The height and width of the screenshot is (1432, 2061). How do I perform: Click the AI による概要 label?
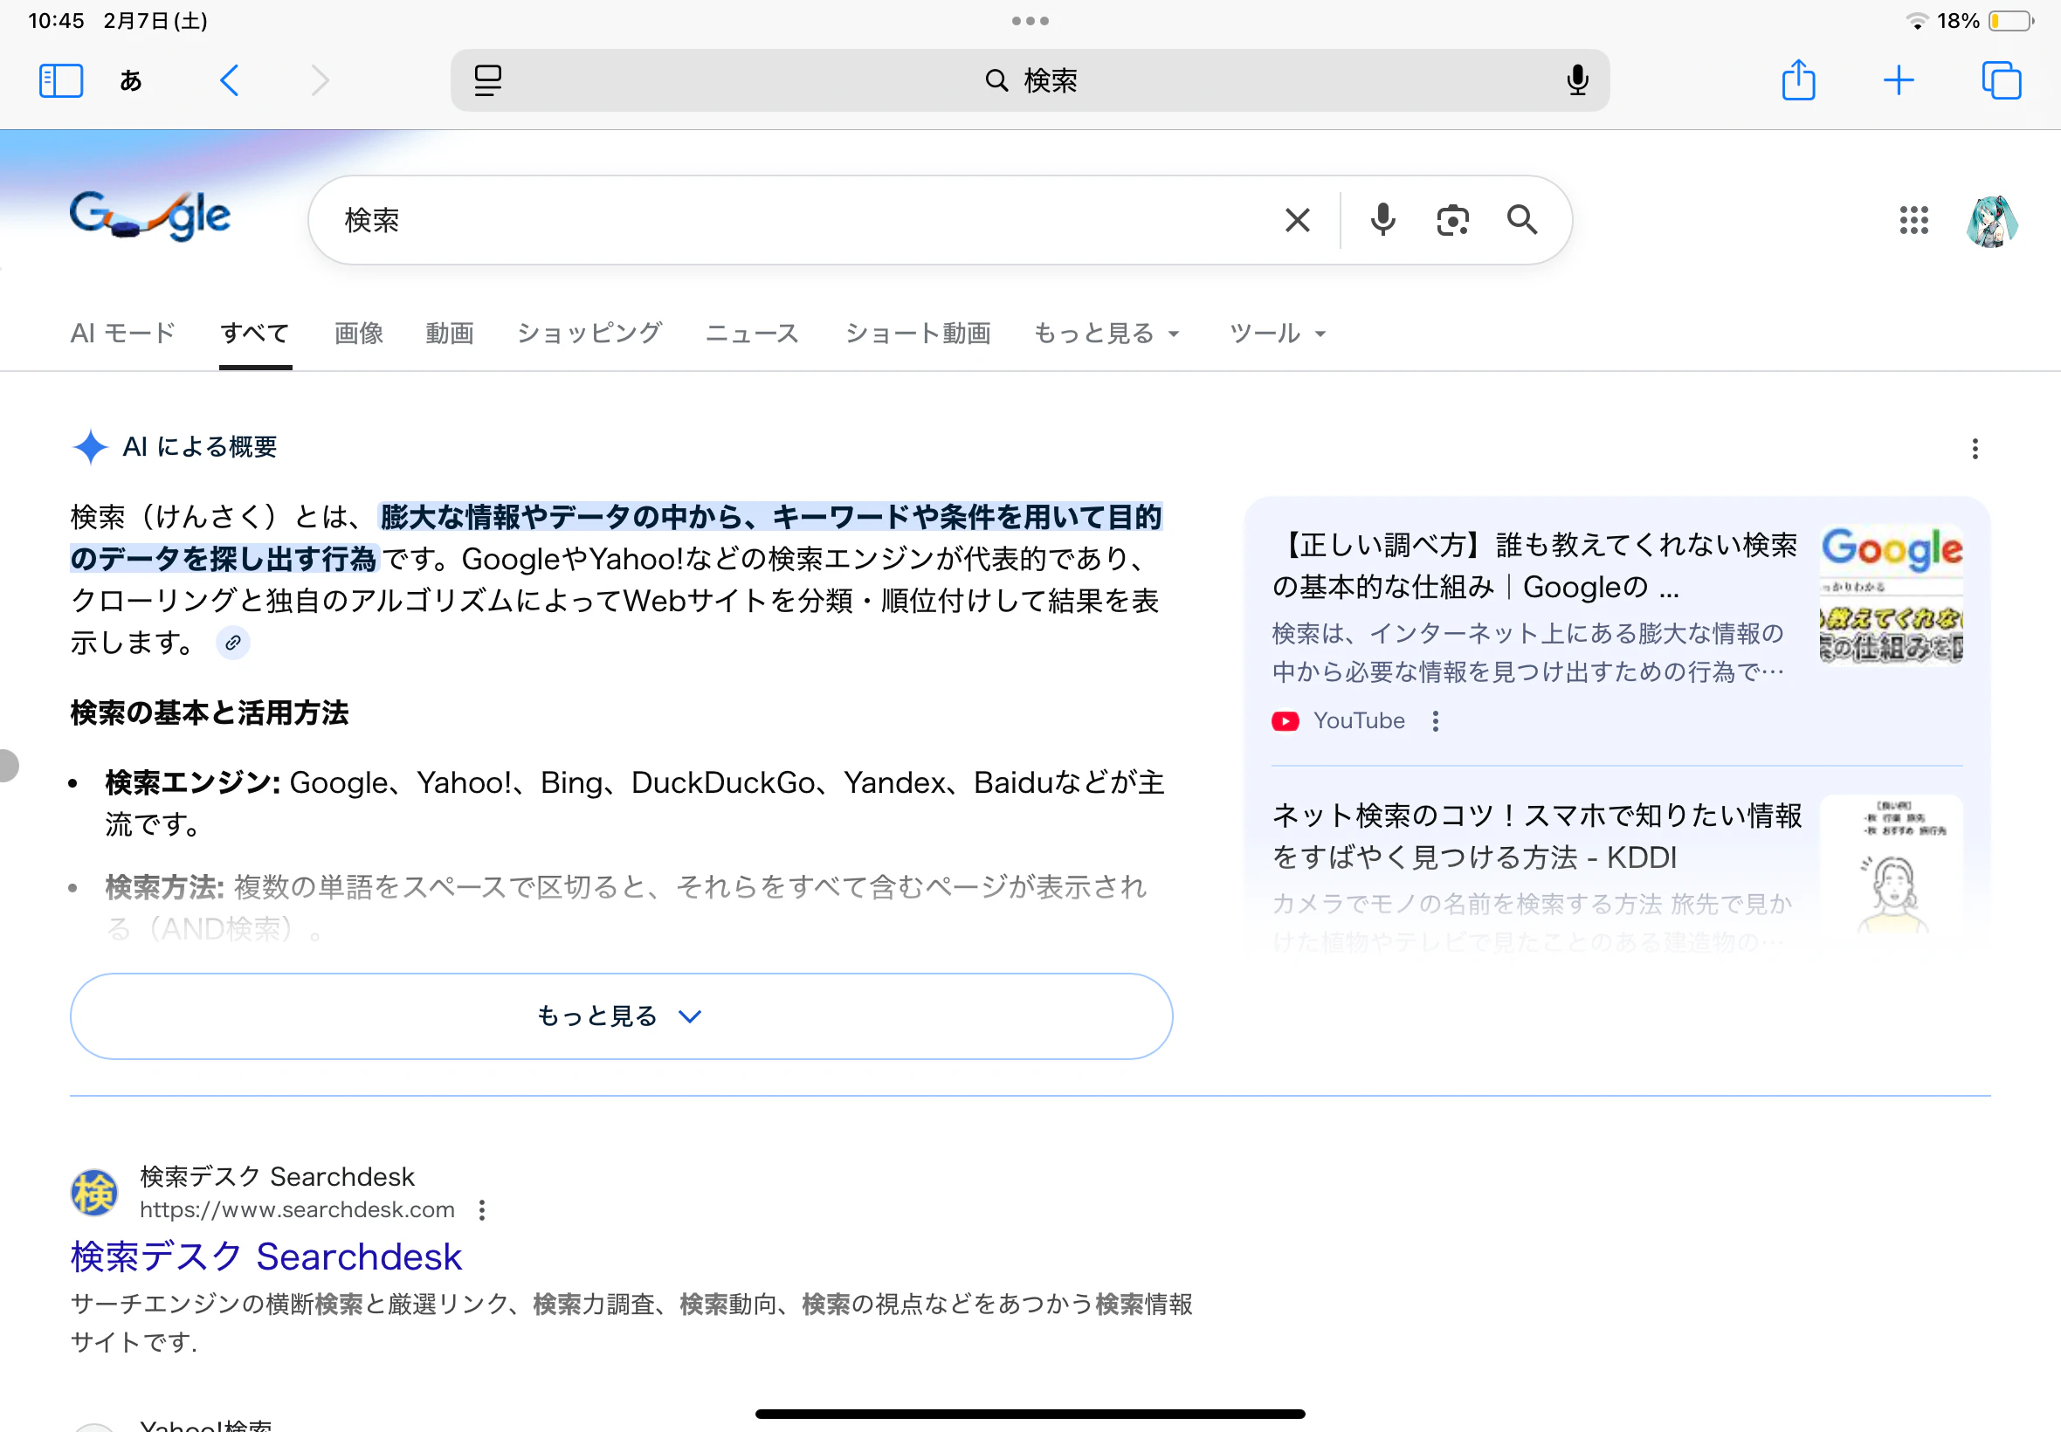point(199,447)
